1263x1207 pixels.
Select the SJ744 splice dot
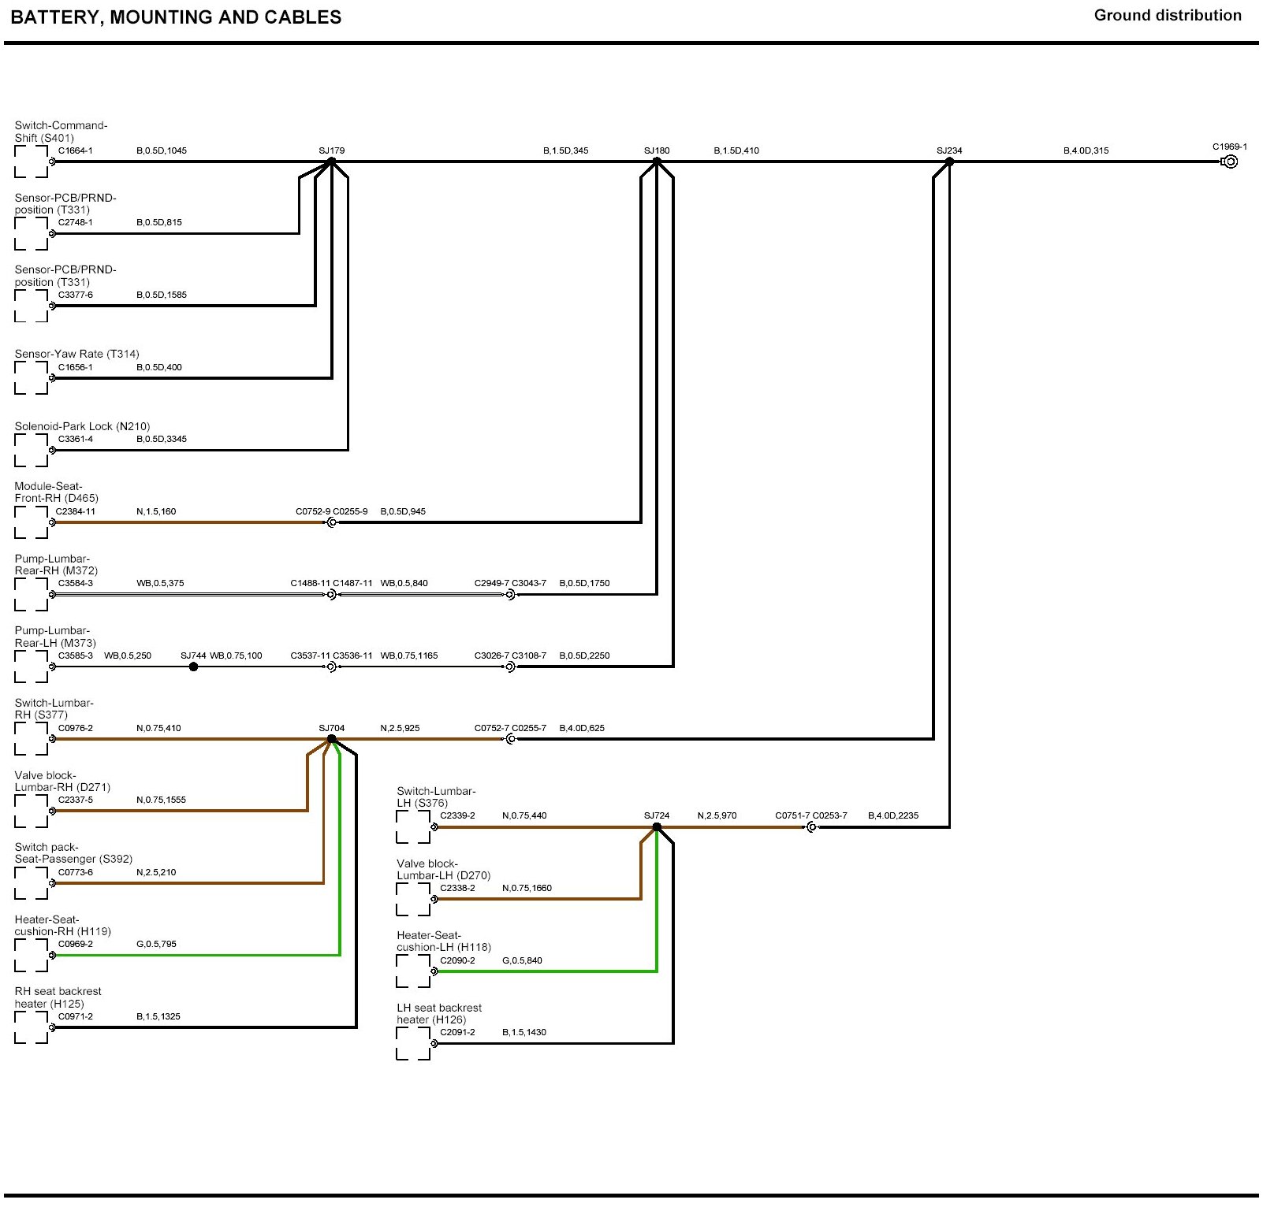(x=193, y=667)
